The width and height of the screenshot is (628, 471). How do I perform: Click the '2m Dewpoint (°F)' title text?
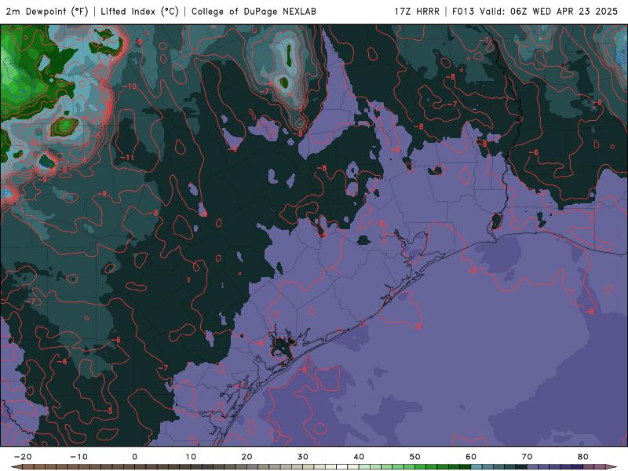(x=47, y=11)
